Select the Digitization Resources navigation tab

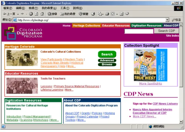coord(146,26)
